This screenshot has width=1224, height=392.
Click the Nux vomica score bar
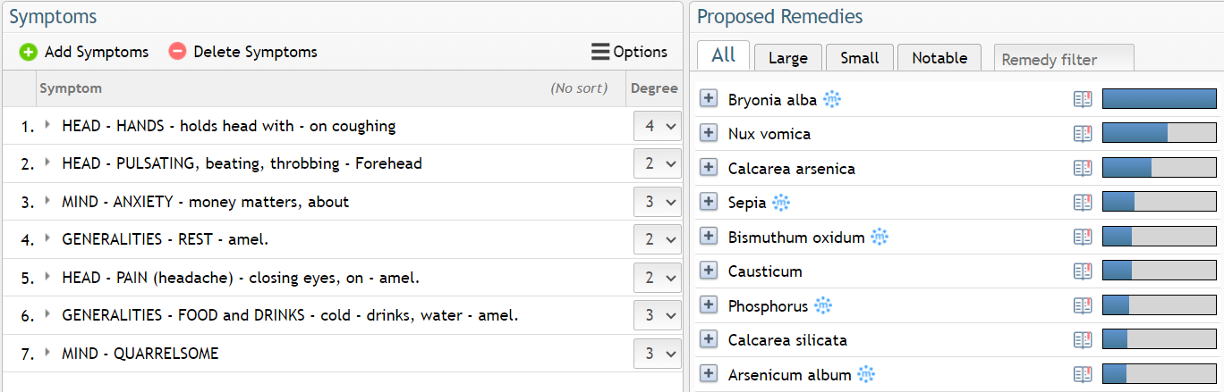[x=1160, y=133]
